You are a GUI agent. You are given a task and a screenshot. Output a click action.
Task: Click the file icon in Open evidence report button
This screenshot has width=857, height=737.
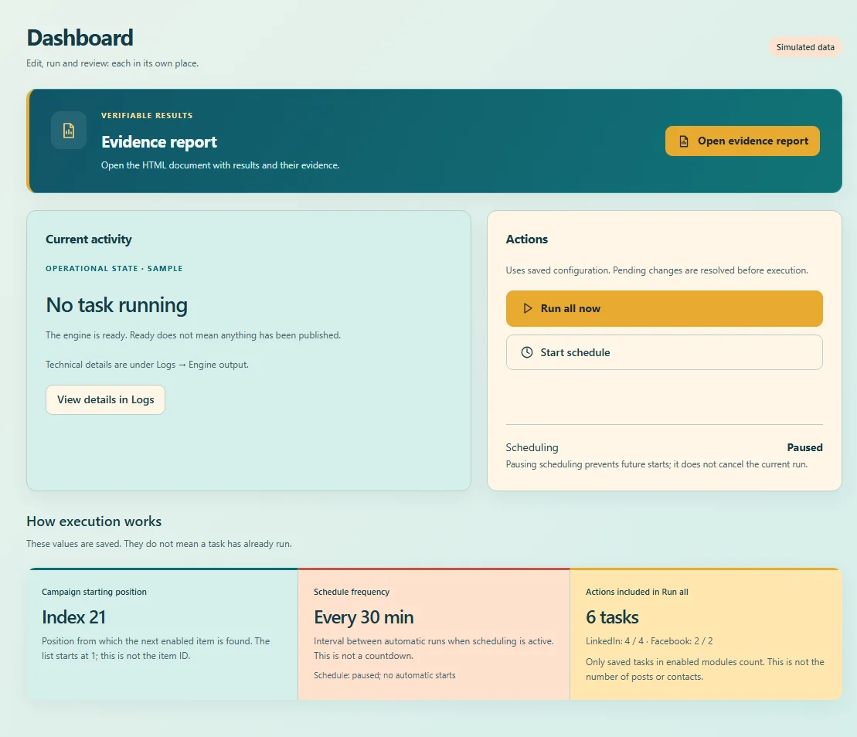click(x=684, y=141)
